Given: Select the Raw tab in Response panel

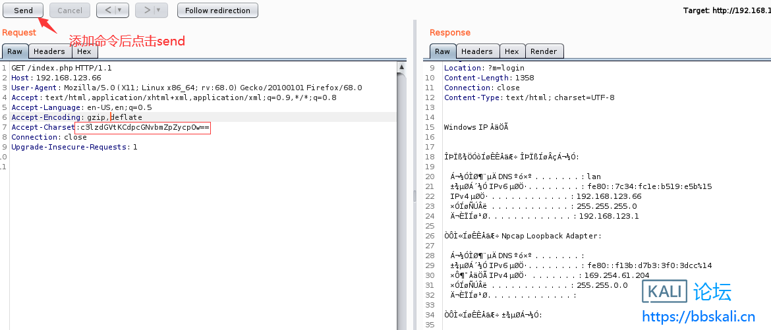Looking at the screenshot, I should [442, 51].
